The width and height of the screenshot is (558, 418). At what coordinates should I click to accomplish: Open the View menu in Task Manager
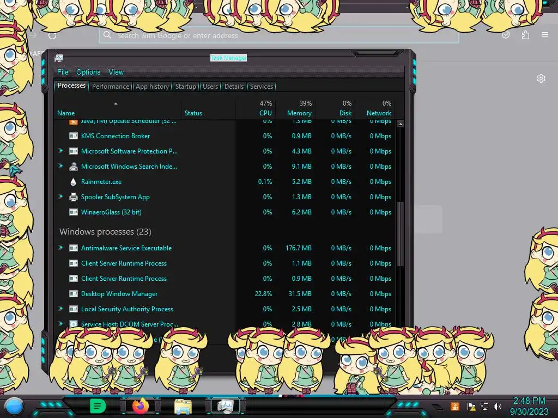click(x=116, y=72)
